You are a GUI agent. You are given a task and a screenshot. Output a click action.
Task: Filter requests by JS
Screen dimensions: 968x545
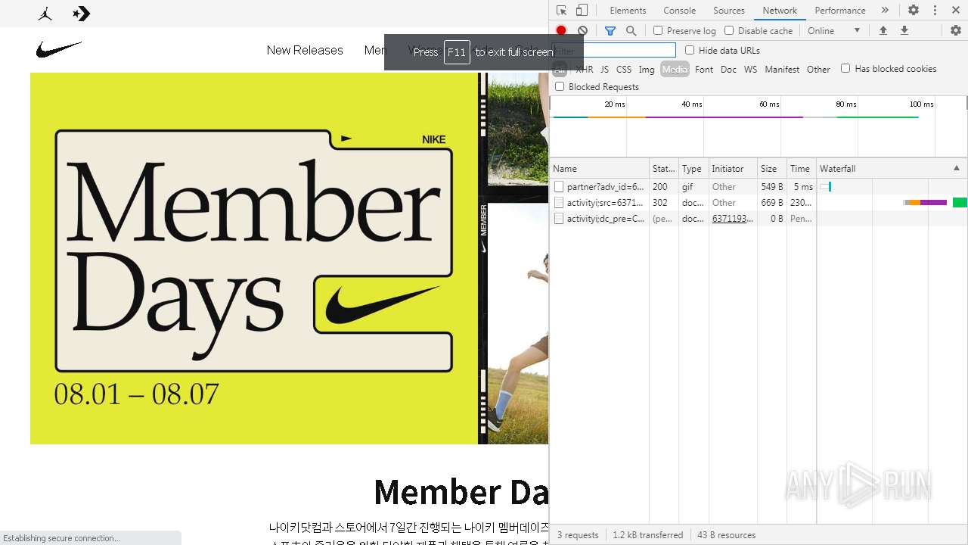point(604,69)
